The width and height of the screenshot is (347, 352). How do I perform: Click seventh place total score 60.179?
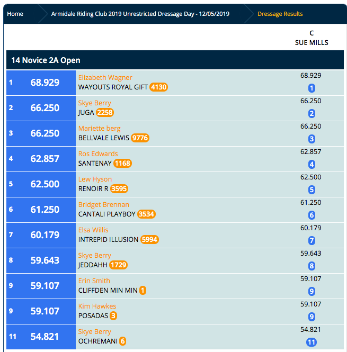point(45,235)
